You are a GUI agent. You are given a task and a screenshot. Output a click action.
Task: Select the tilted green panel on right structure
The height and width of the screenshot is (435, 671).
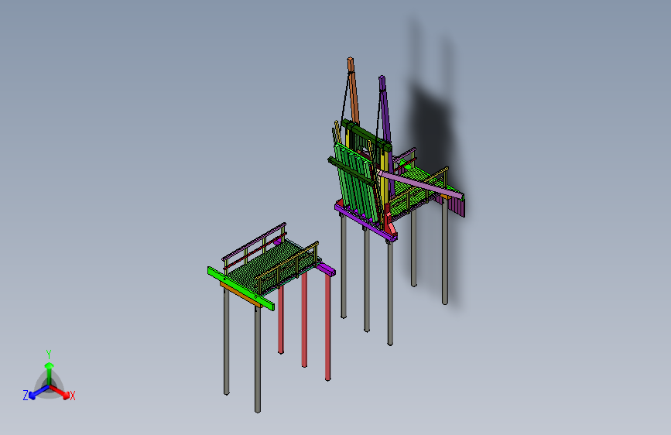[356, 182]
